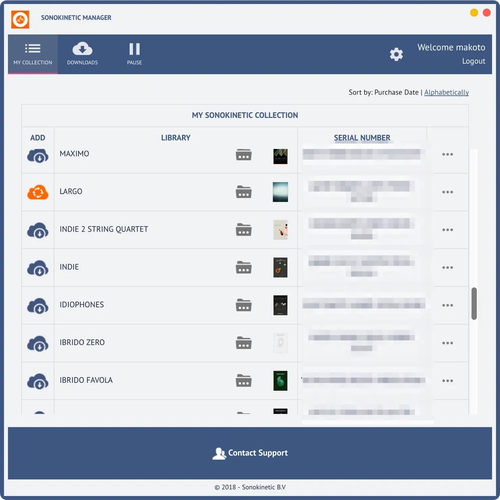Sort the collection Alphabetically
The height and width of the screenshot is (500, 500).
(x=446, y=93)
